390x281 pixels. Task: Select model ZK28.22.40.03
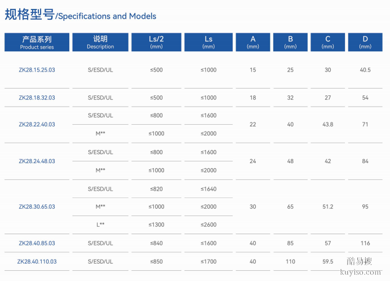tap(37, 124)
